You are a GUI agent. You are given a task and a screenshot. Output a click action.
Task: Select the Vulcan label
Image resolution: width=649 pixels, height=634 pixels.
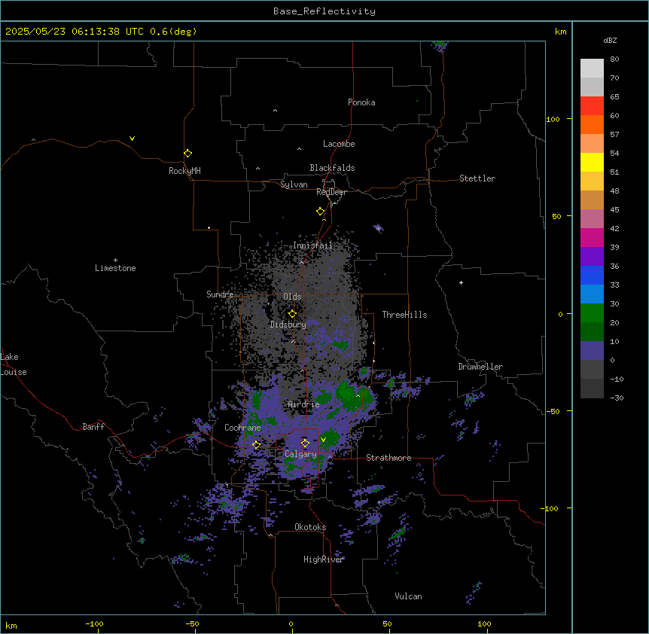[409, 596]
